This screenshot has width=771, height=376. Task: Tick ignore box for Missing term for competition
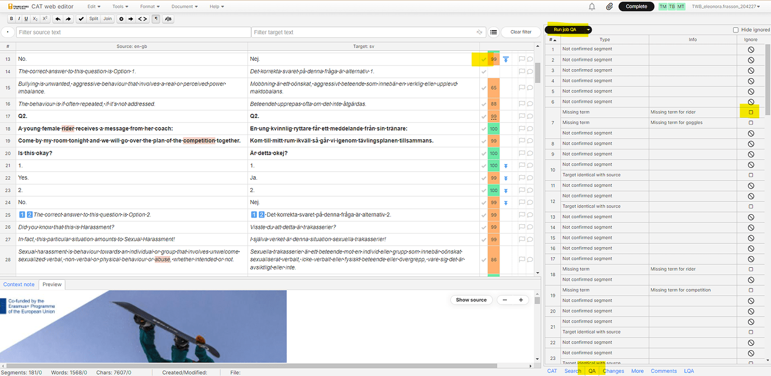[751, 290]
